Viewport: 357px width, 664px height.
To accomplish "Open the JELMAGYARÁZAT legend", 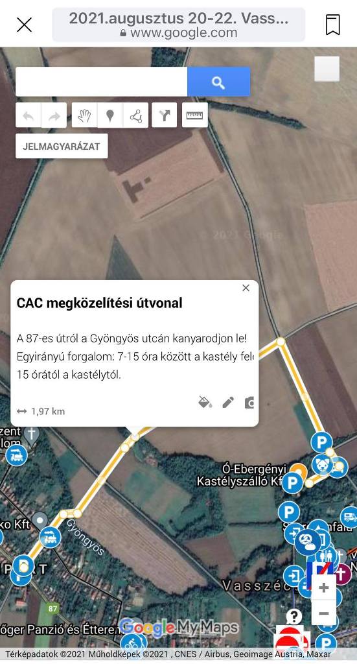I will (62, 146).
